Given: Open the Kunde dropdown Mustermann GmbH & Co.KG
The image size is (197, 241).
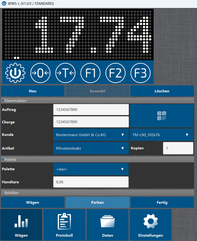Looking at the screenshot, I should [91, 135].
